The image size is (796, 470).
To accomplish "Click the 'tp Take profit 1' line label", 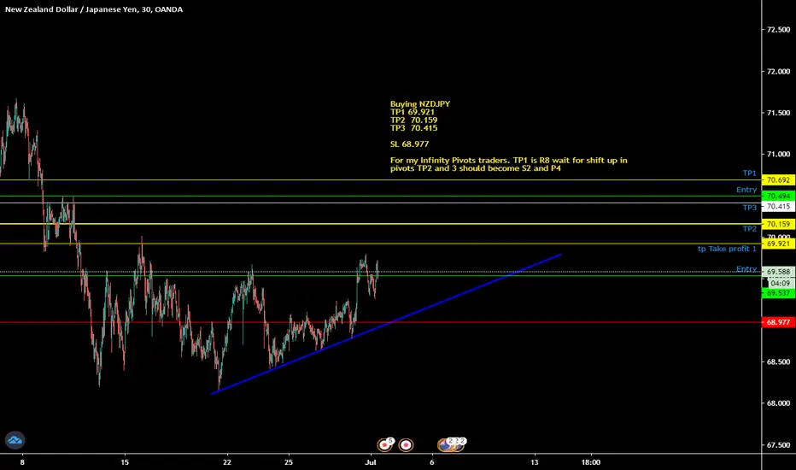I will coord(727,249).
